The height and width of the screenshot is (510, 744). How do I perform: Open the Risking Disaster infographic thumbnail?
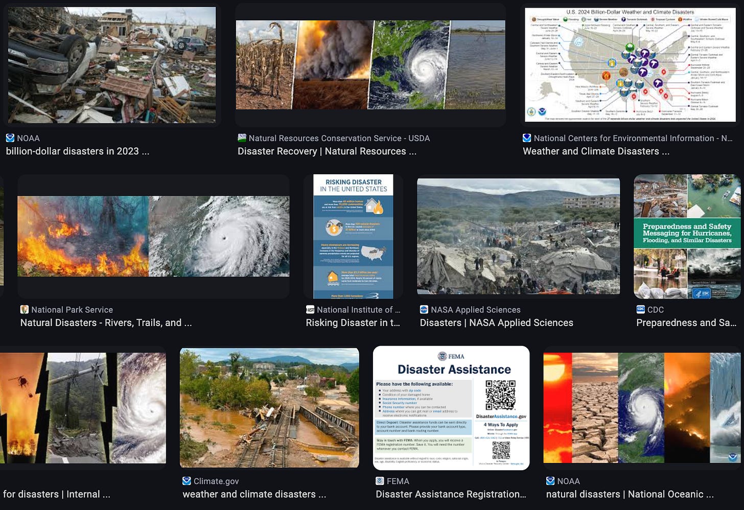(353, 237)
